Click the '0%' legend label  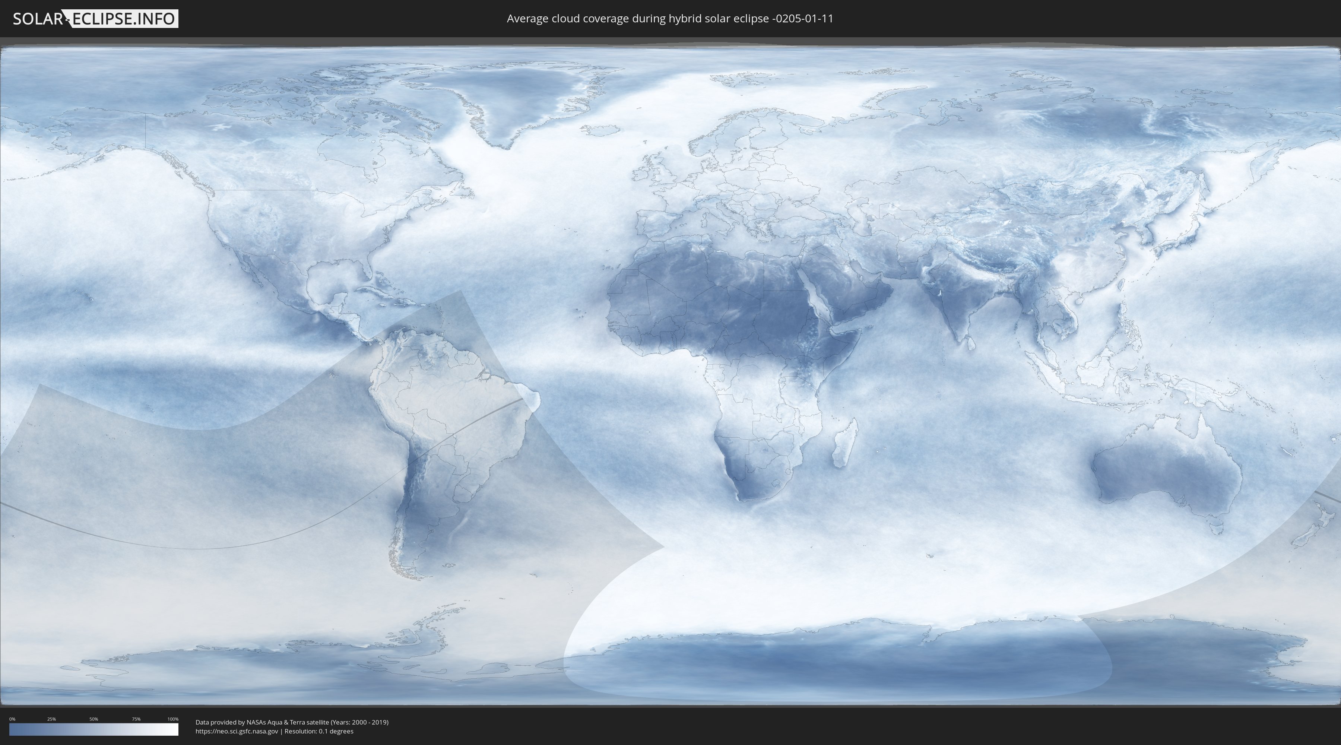(x=13, y=719)
